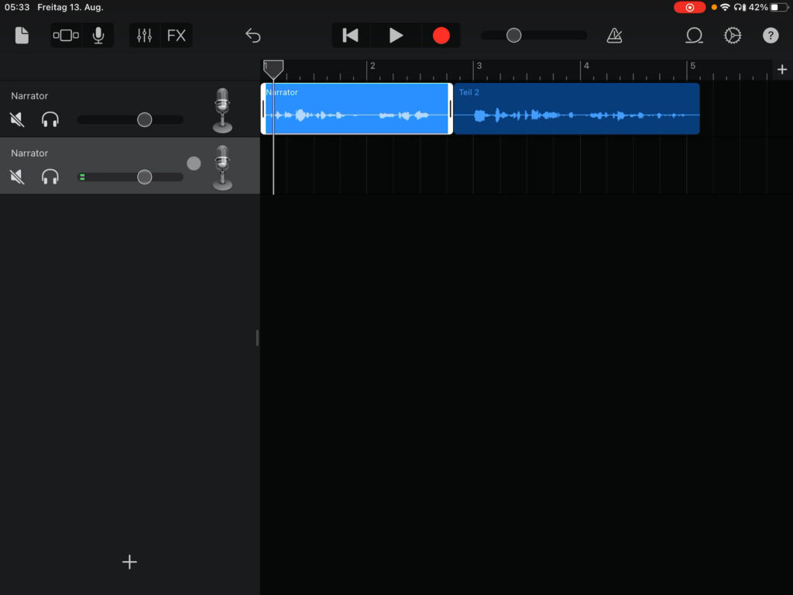
Task: Select the first Narrator track microphone icon
Action: pos(222,109)
